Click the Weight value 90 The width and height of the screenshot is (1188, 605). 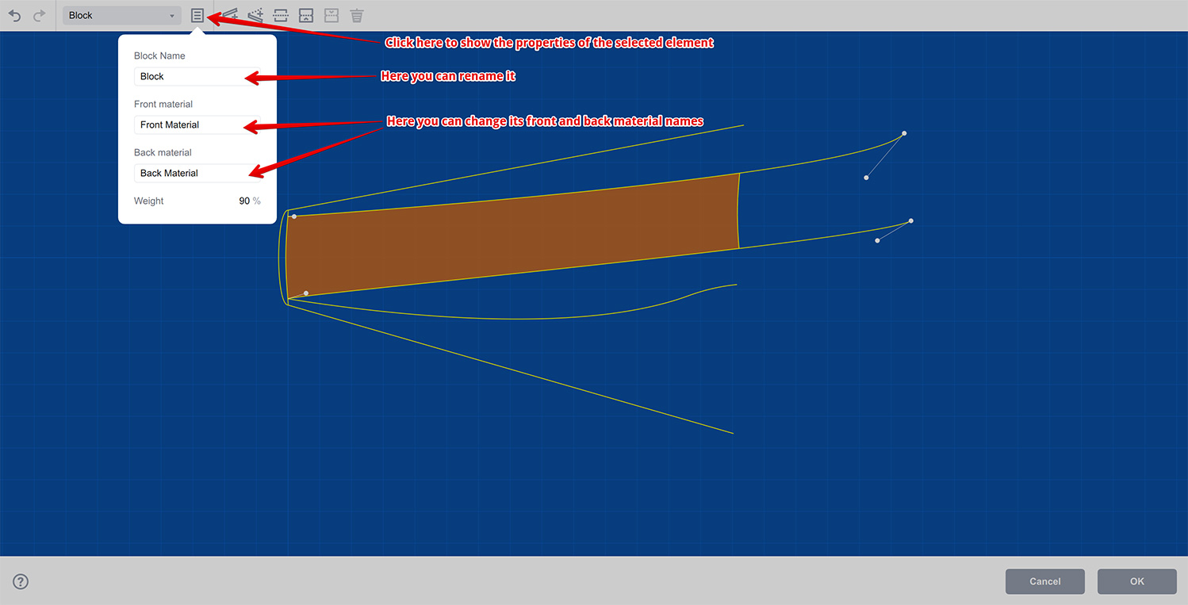[x=244, y=201]
